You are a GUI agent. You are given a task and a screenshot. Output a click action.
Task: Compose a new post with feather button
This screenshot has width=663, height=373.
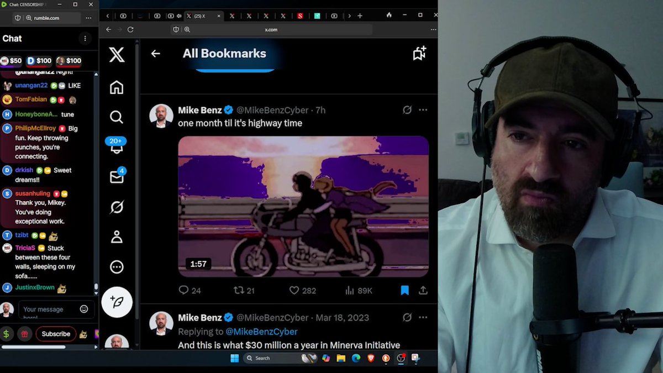pyautogui.click(x=117, y=302)
